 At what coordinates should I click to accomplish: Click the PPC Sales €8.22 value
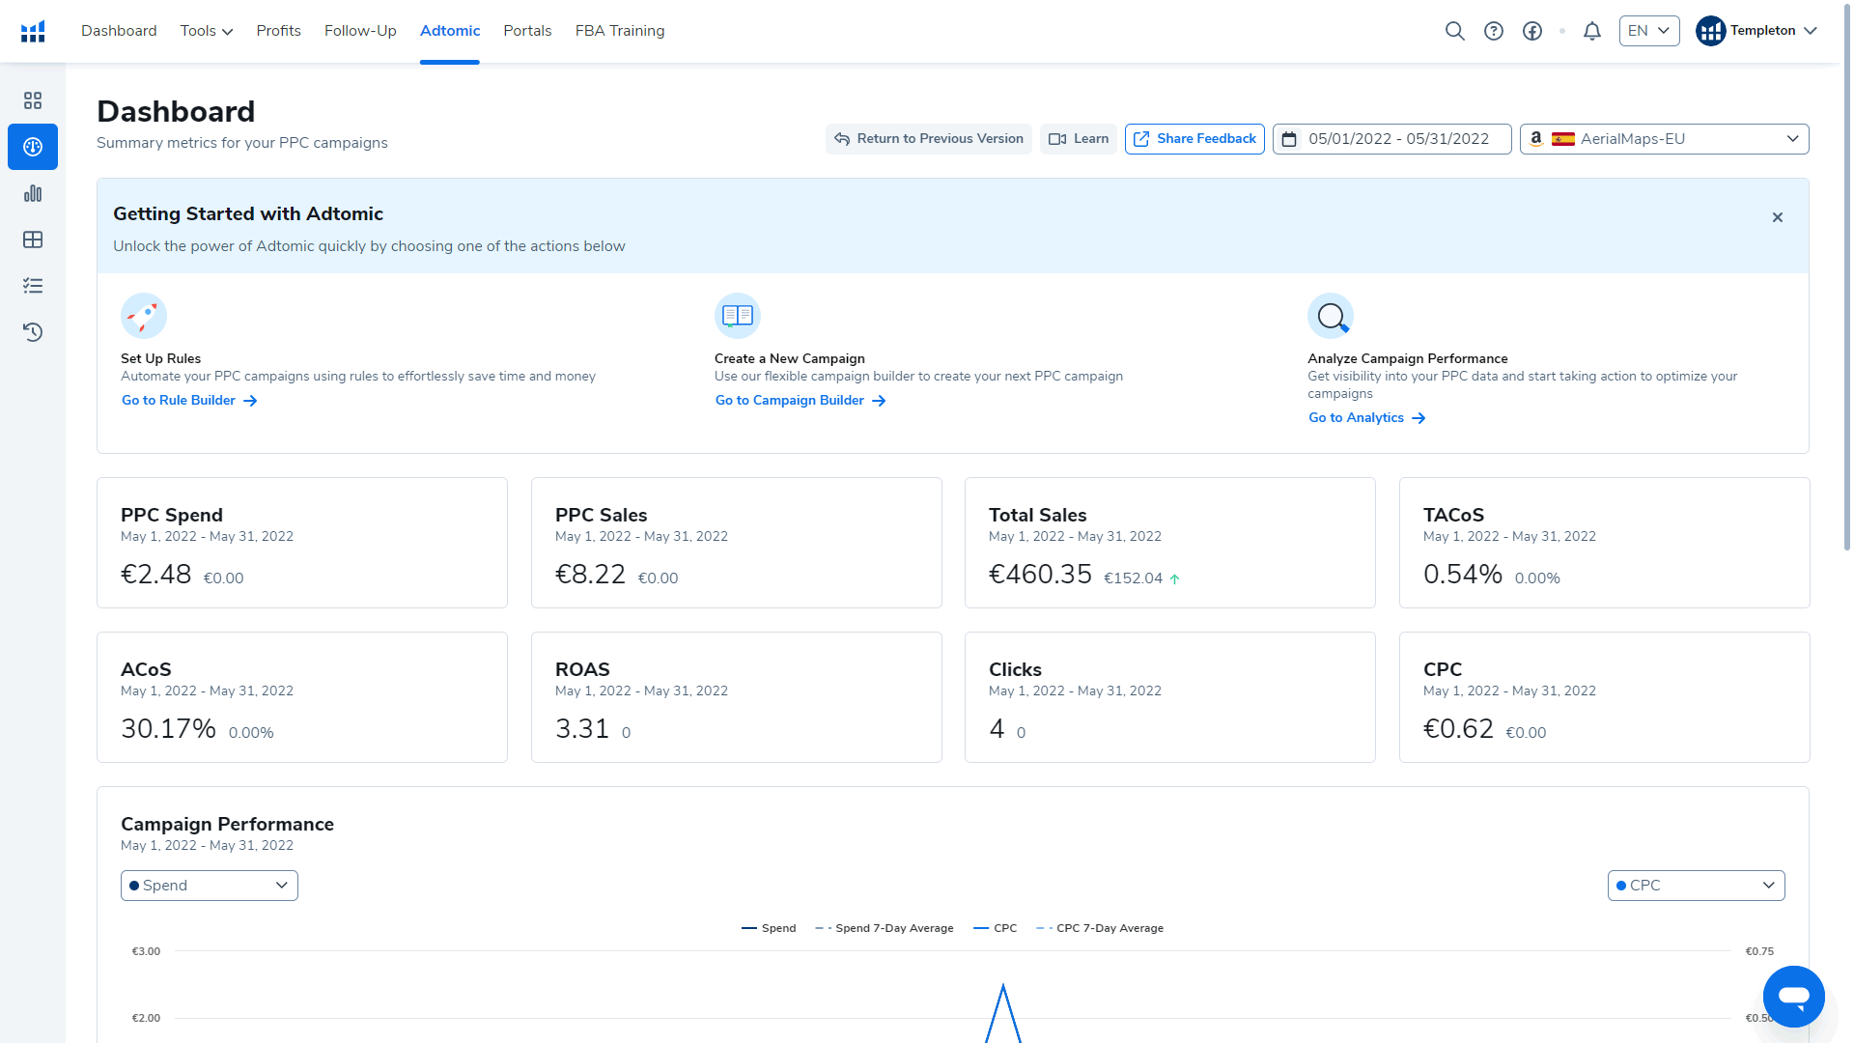[591, 575]
